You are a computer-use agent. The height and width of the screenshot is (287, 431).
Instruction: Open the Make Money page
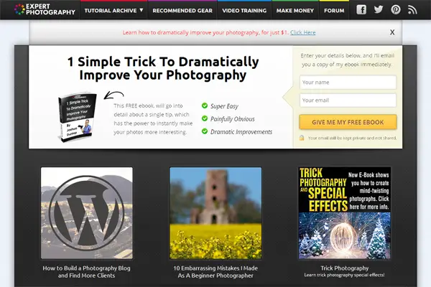click(x=295, y=11)
